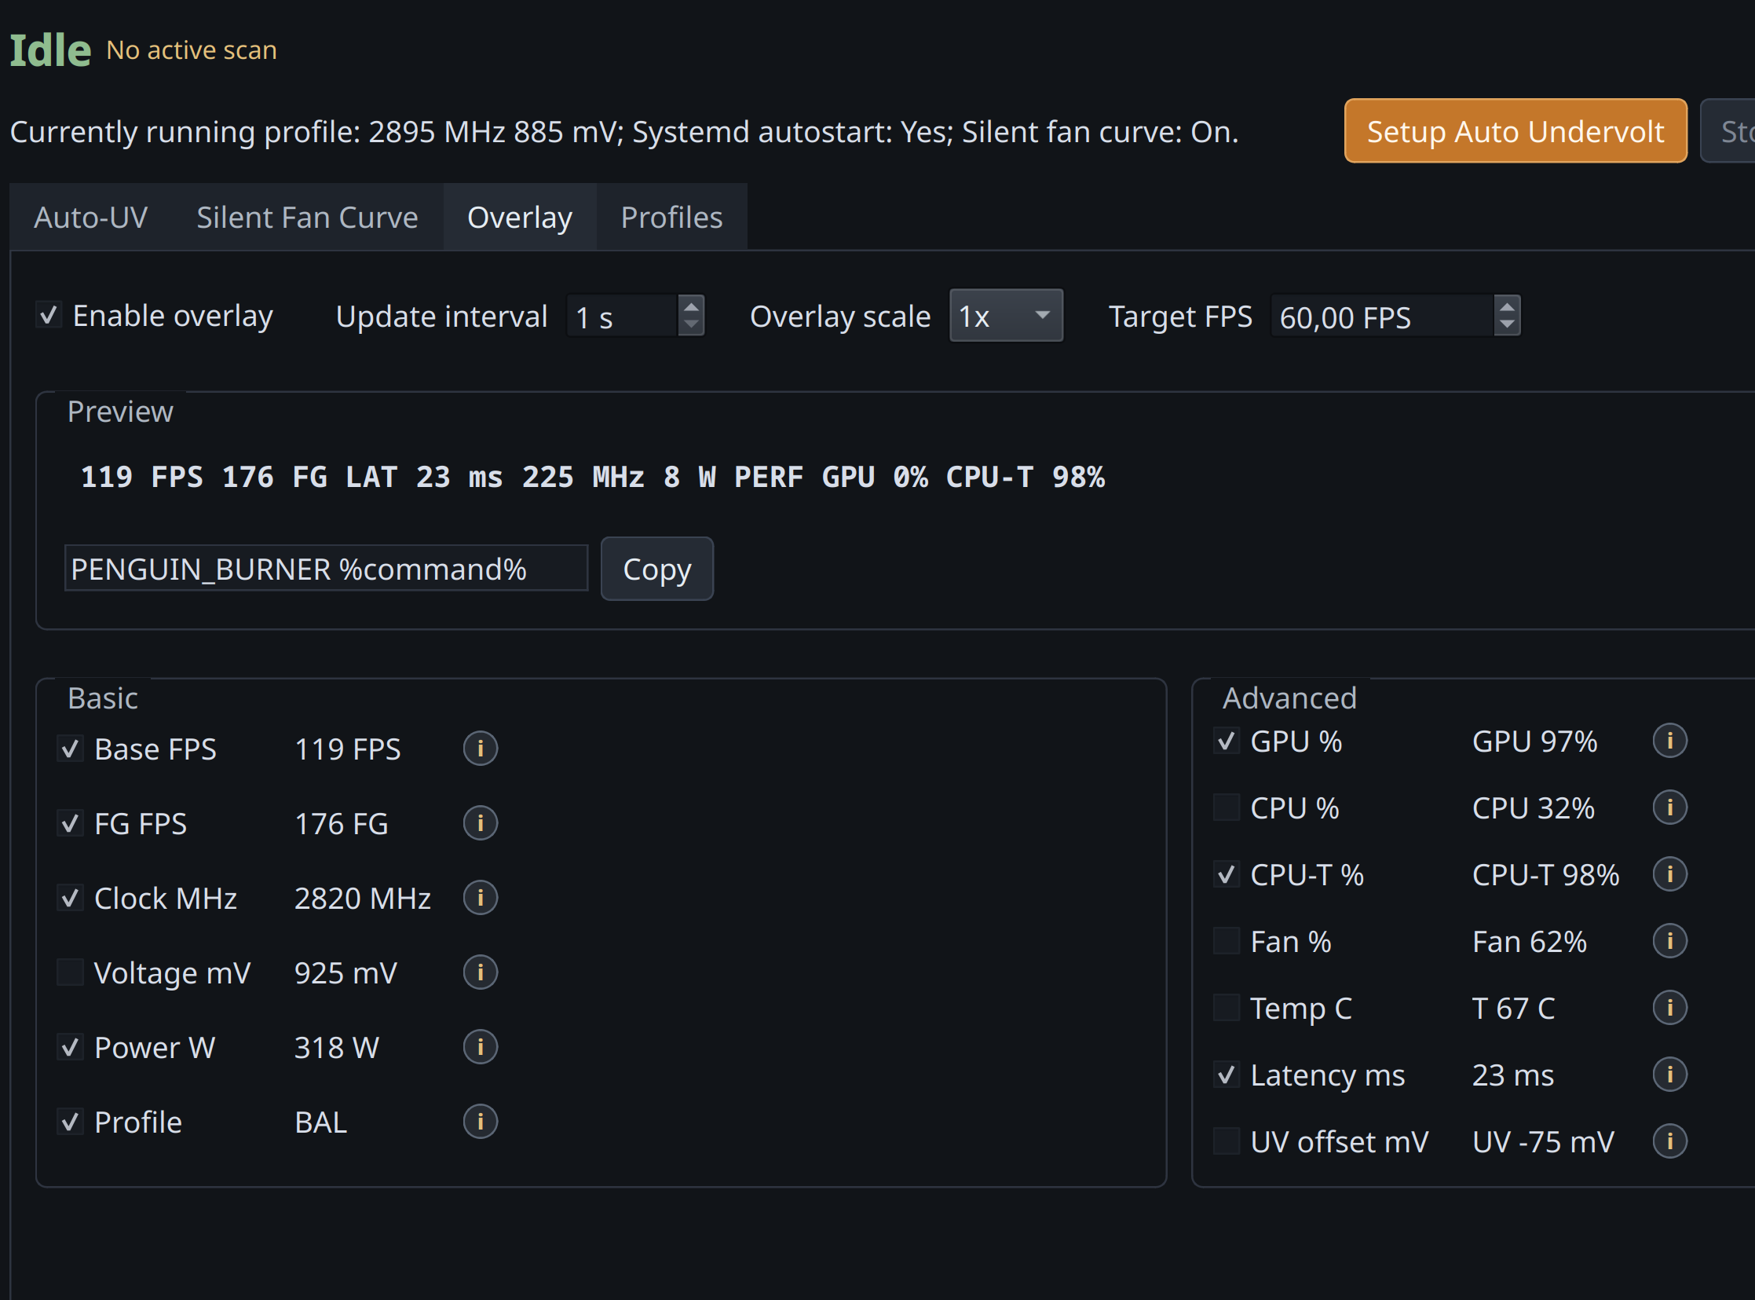This screenshot has width=1755, height=1300.
Task: Click the 2820 MHz clock value
Action: click(362, 899)
